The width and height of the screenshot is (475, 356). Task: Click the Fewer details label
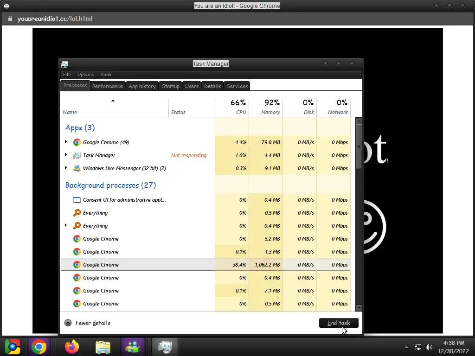click(93, 323)
